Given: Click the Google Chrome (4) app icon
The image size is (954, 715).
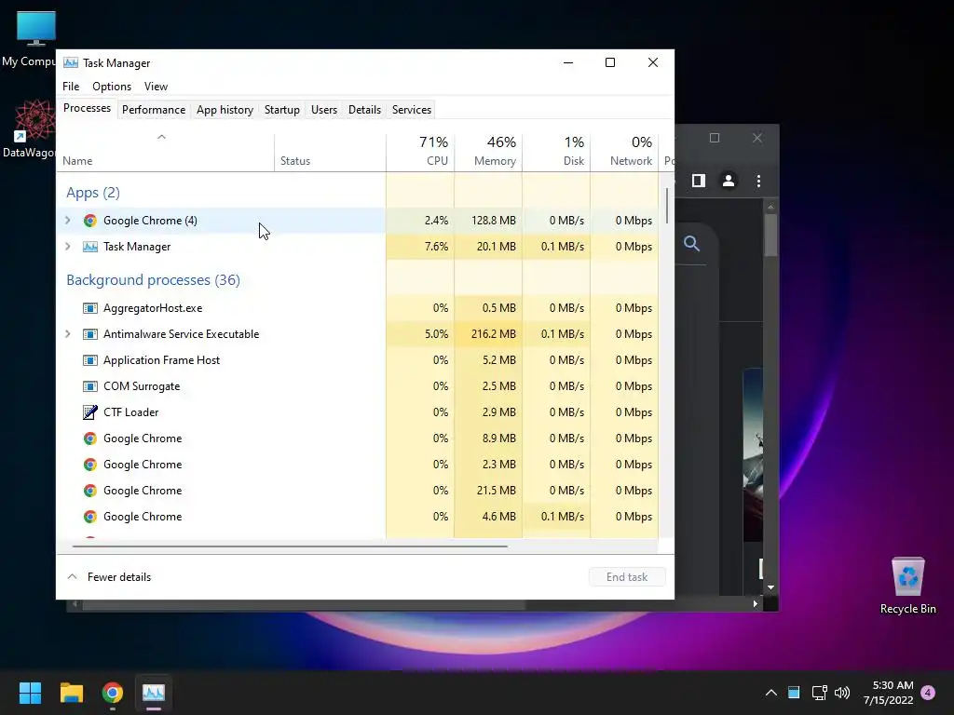Looking at the screenshot, I should [90, 221].
